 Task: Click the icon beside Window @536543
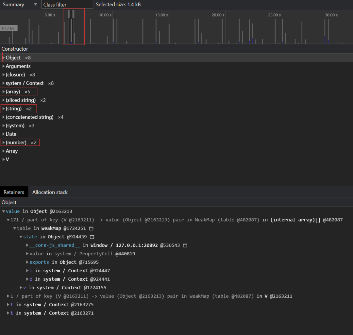185,245
